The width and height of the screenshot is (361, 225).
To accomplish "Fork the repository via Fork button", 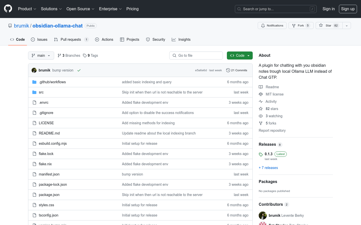I will (x=301, y=25).
